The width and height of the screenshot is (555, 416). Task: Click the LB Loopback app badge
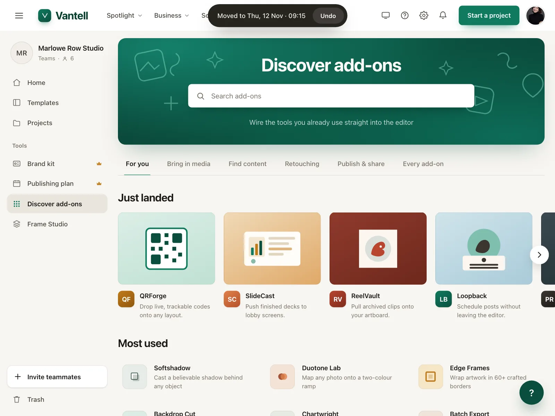(x=444, y=299)
